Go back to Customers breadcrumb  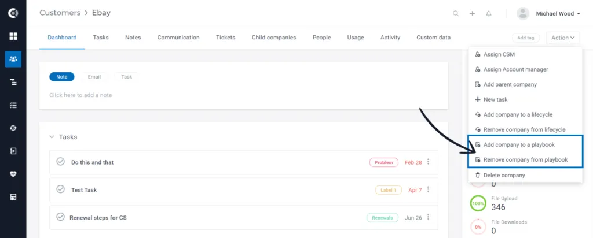(60, 13)
